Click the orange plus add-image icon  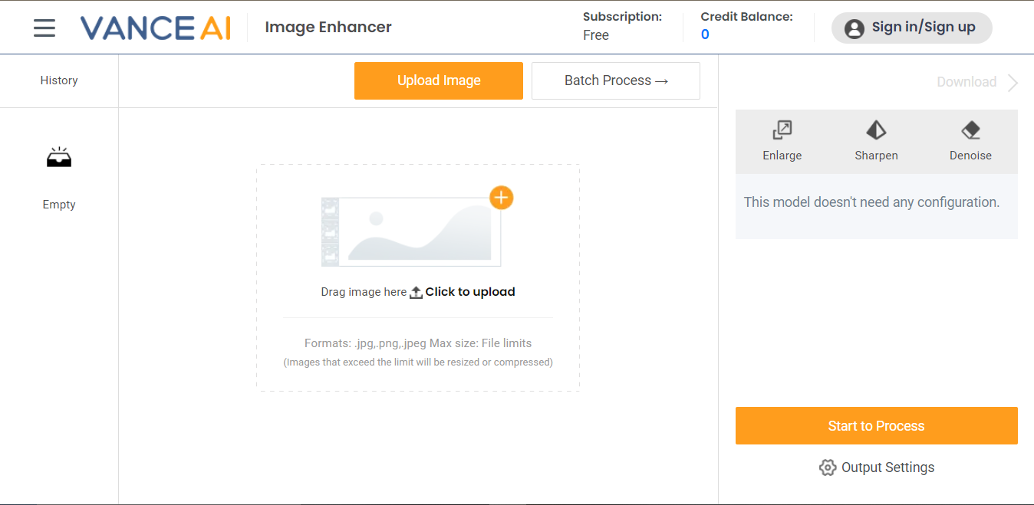[x=501, y=198]
